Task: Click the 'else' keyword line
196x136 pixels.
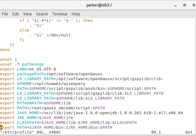Action: click(24, 30)
